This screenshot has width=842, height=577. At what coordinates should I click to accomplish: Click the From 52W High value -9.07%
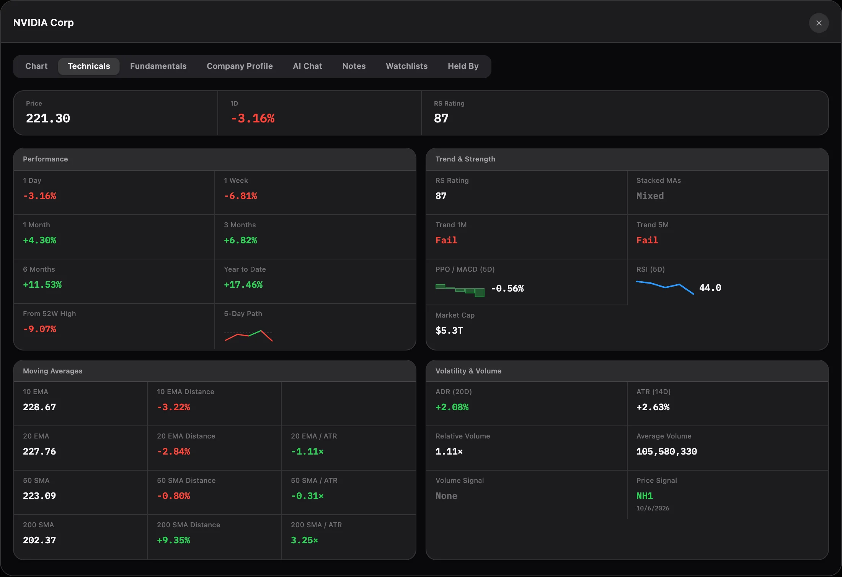point(39,329)
